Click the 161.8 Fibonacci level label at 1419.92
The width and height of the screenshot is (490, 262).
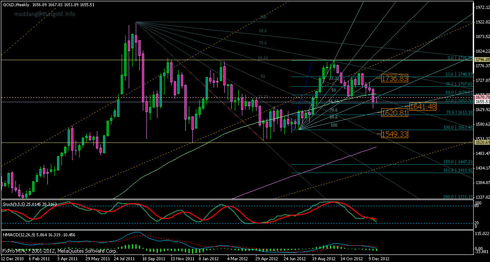(459, 170)
